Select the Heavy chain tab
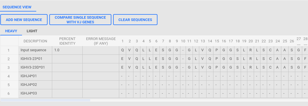 (11, 31)
